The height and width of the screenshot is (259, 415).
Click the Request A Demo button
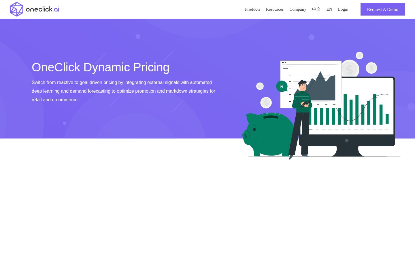383,9
